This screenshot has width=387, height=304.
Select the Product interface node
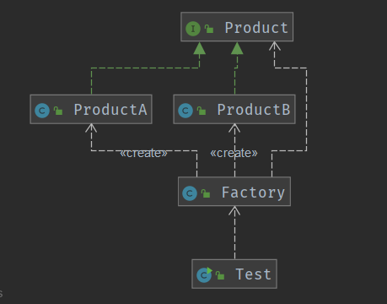click(x=237, y=27)
